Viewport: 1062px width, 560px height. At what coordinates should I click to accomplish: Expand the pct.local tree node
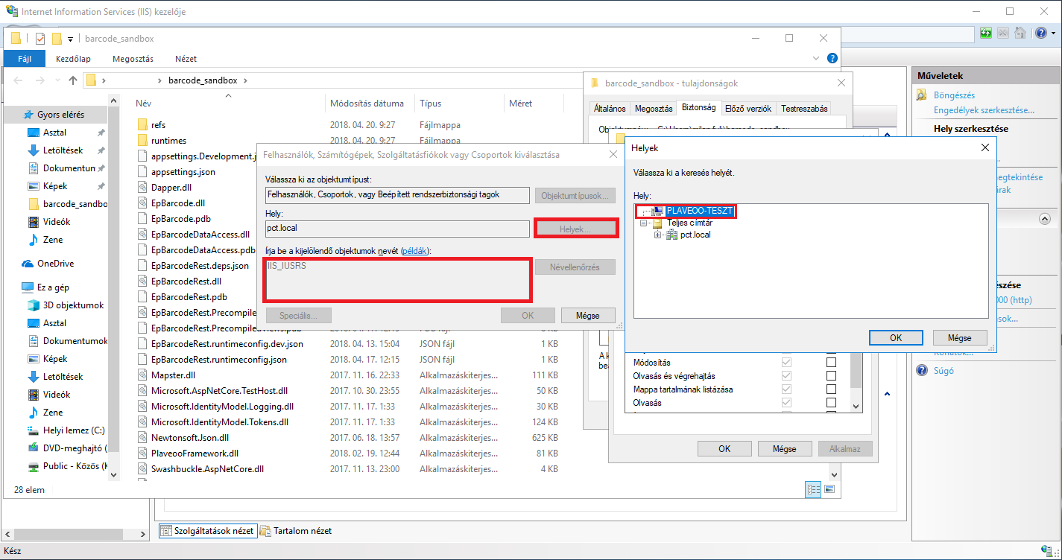click(657, 235)
